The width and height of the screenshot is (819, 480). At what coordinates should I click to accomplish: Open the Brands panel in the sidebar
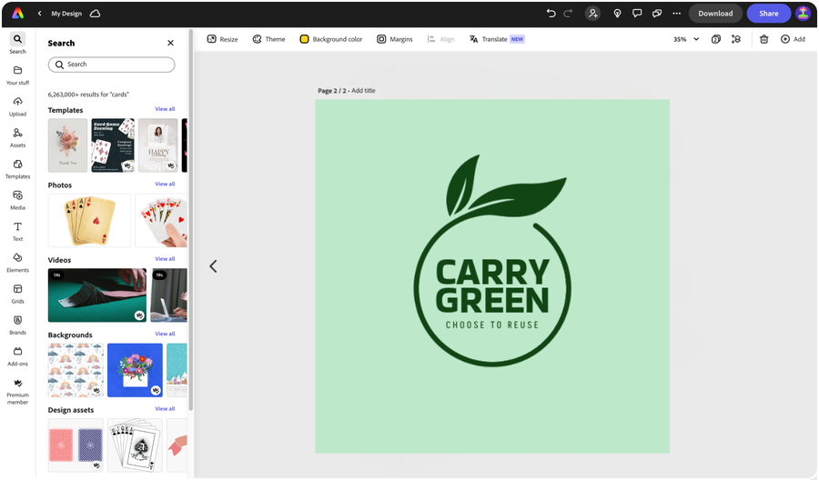click(17, 325)
